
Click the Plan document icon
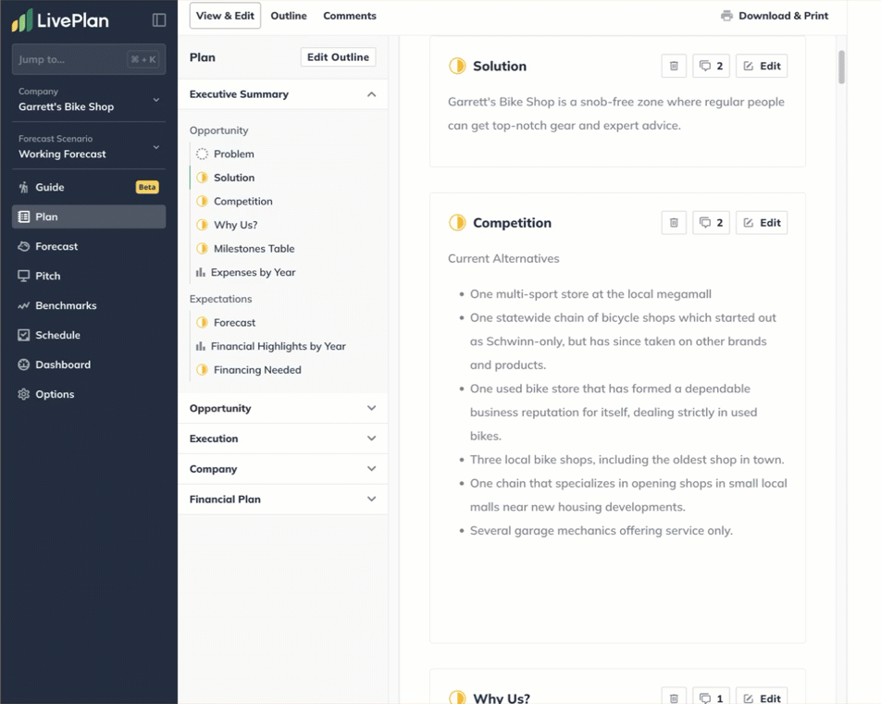point(24,216)
